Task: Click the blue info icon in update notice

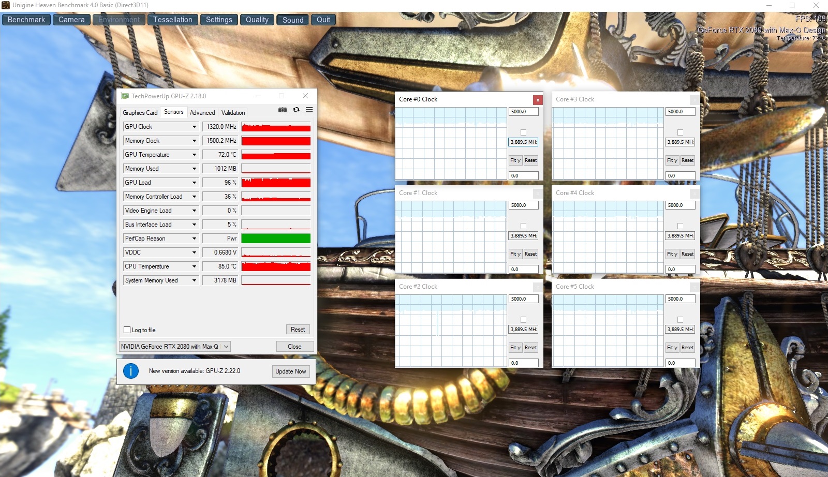Action: (131, 371)
